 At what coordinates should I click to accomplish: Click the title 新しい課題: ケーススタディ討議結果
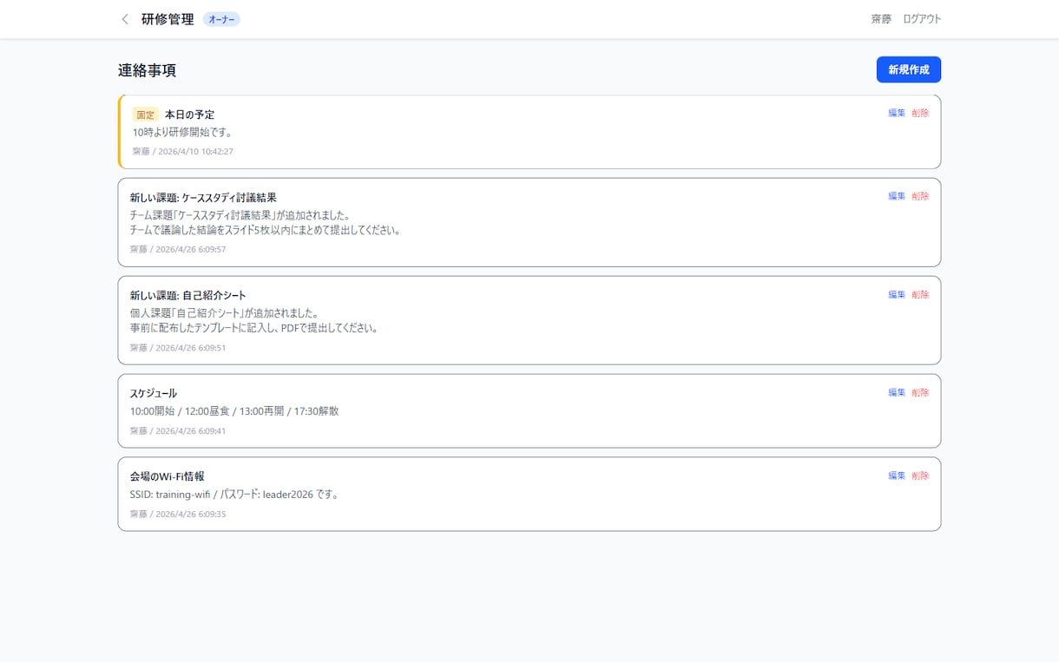203,198
